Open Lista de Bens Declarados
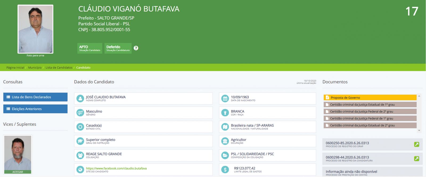The image size is (426, 177). [x=35, y=97]
